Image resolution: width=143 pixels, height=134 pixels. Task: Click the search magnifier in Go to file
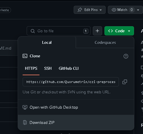(x=33, y=31)
